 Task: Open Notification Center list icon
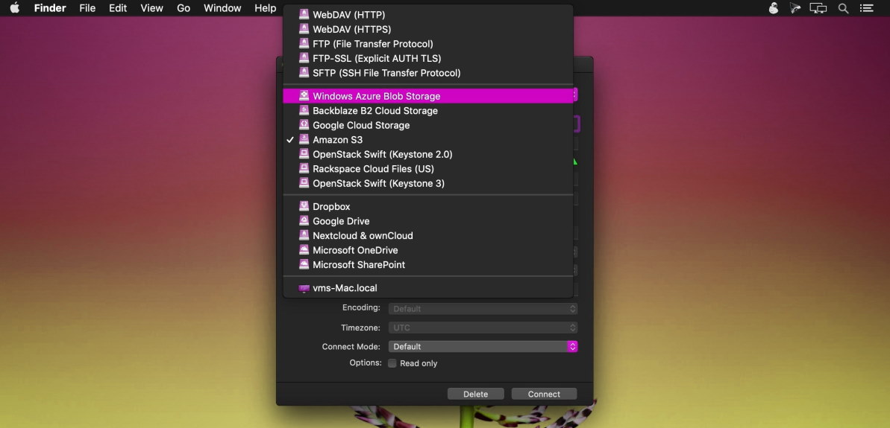click(x=866, y=8)
